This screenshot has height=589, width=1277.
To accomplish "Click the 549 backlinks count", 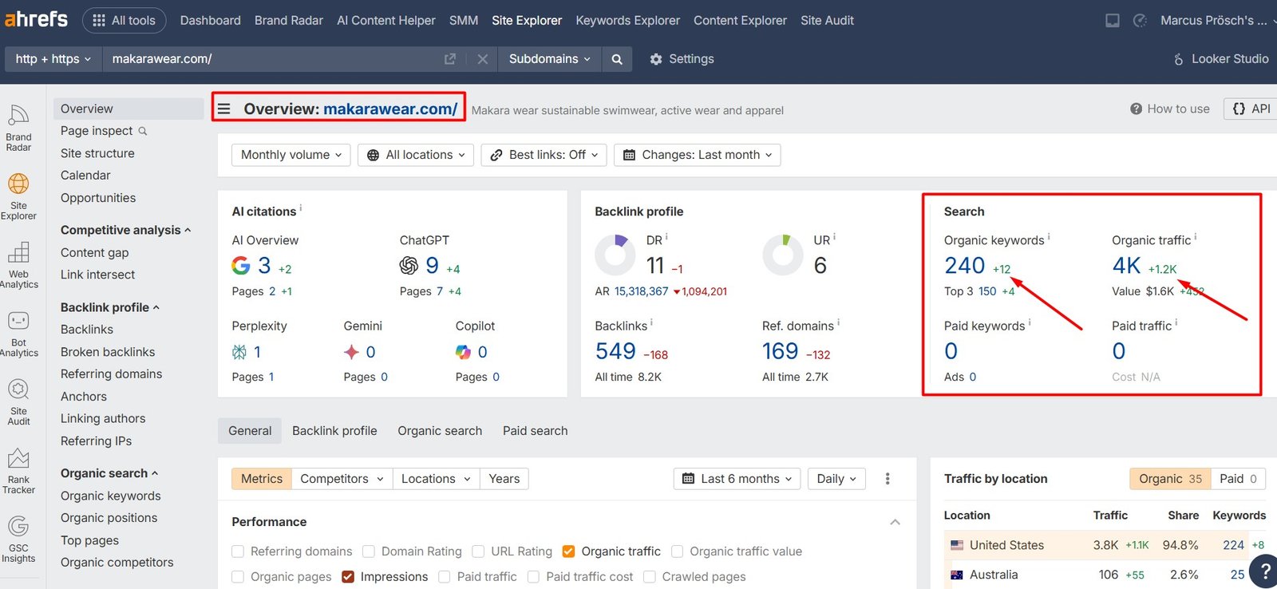I will click(x=615, y=351).
